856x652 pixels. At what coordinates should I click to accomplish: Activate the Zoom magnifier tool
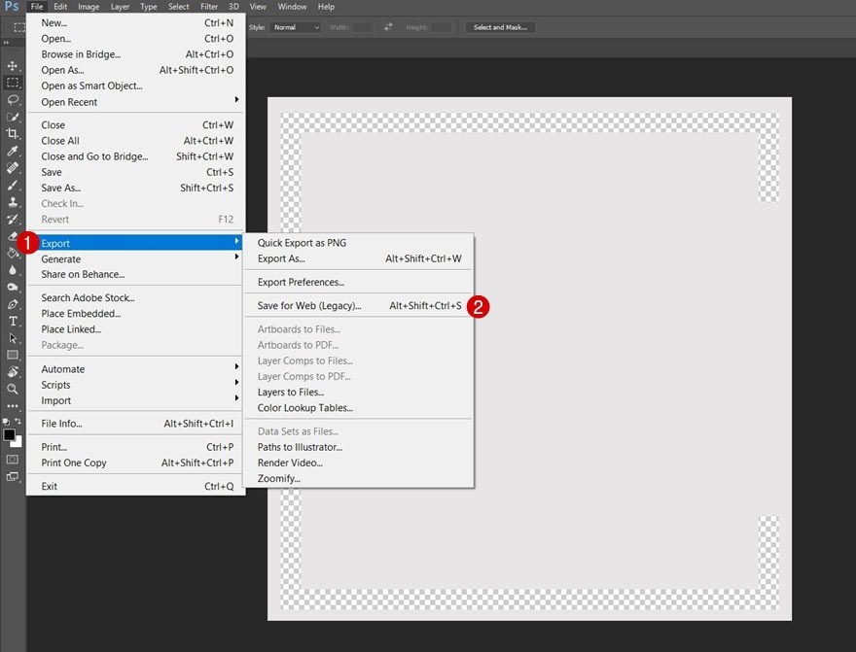pyautogui.click(x=13, y=389)
